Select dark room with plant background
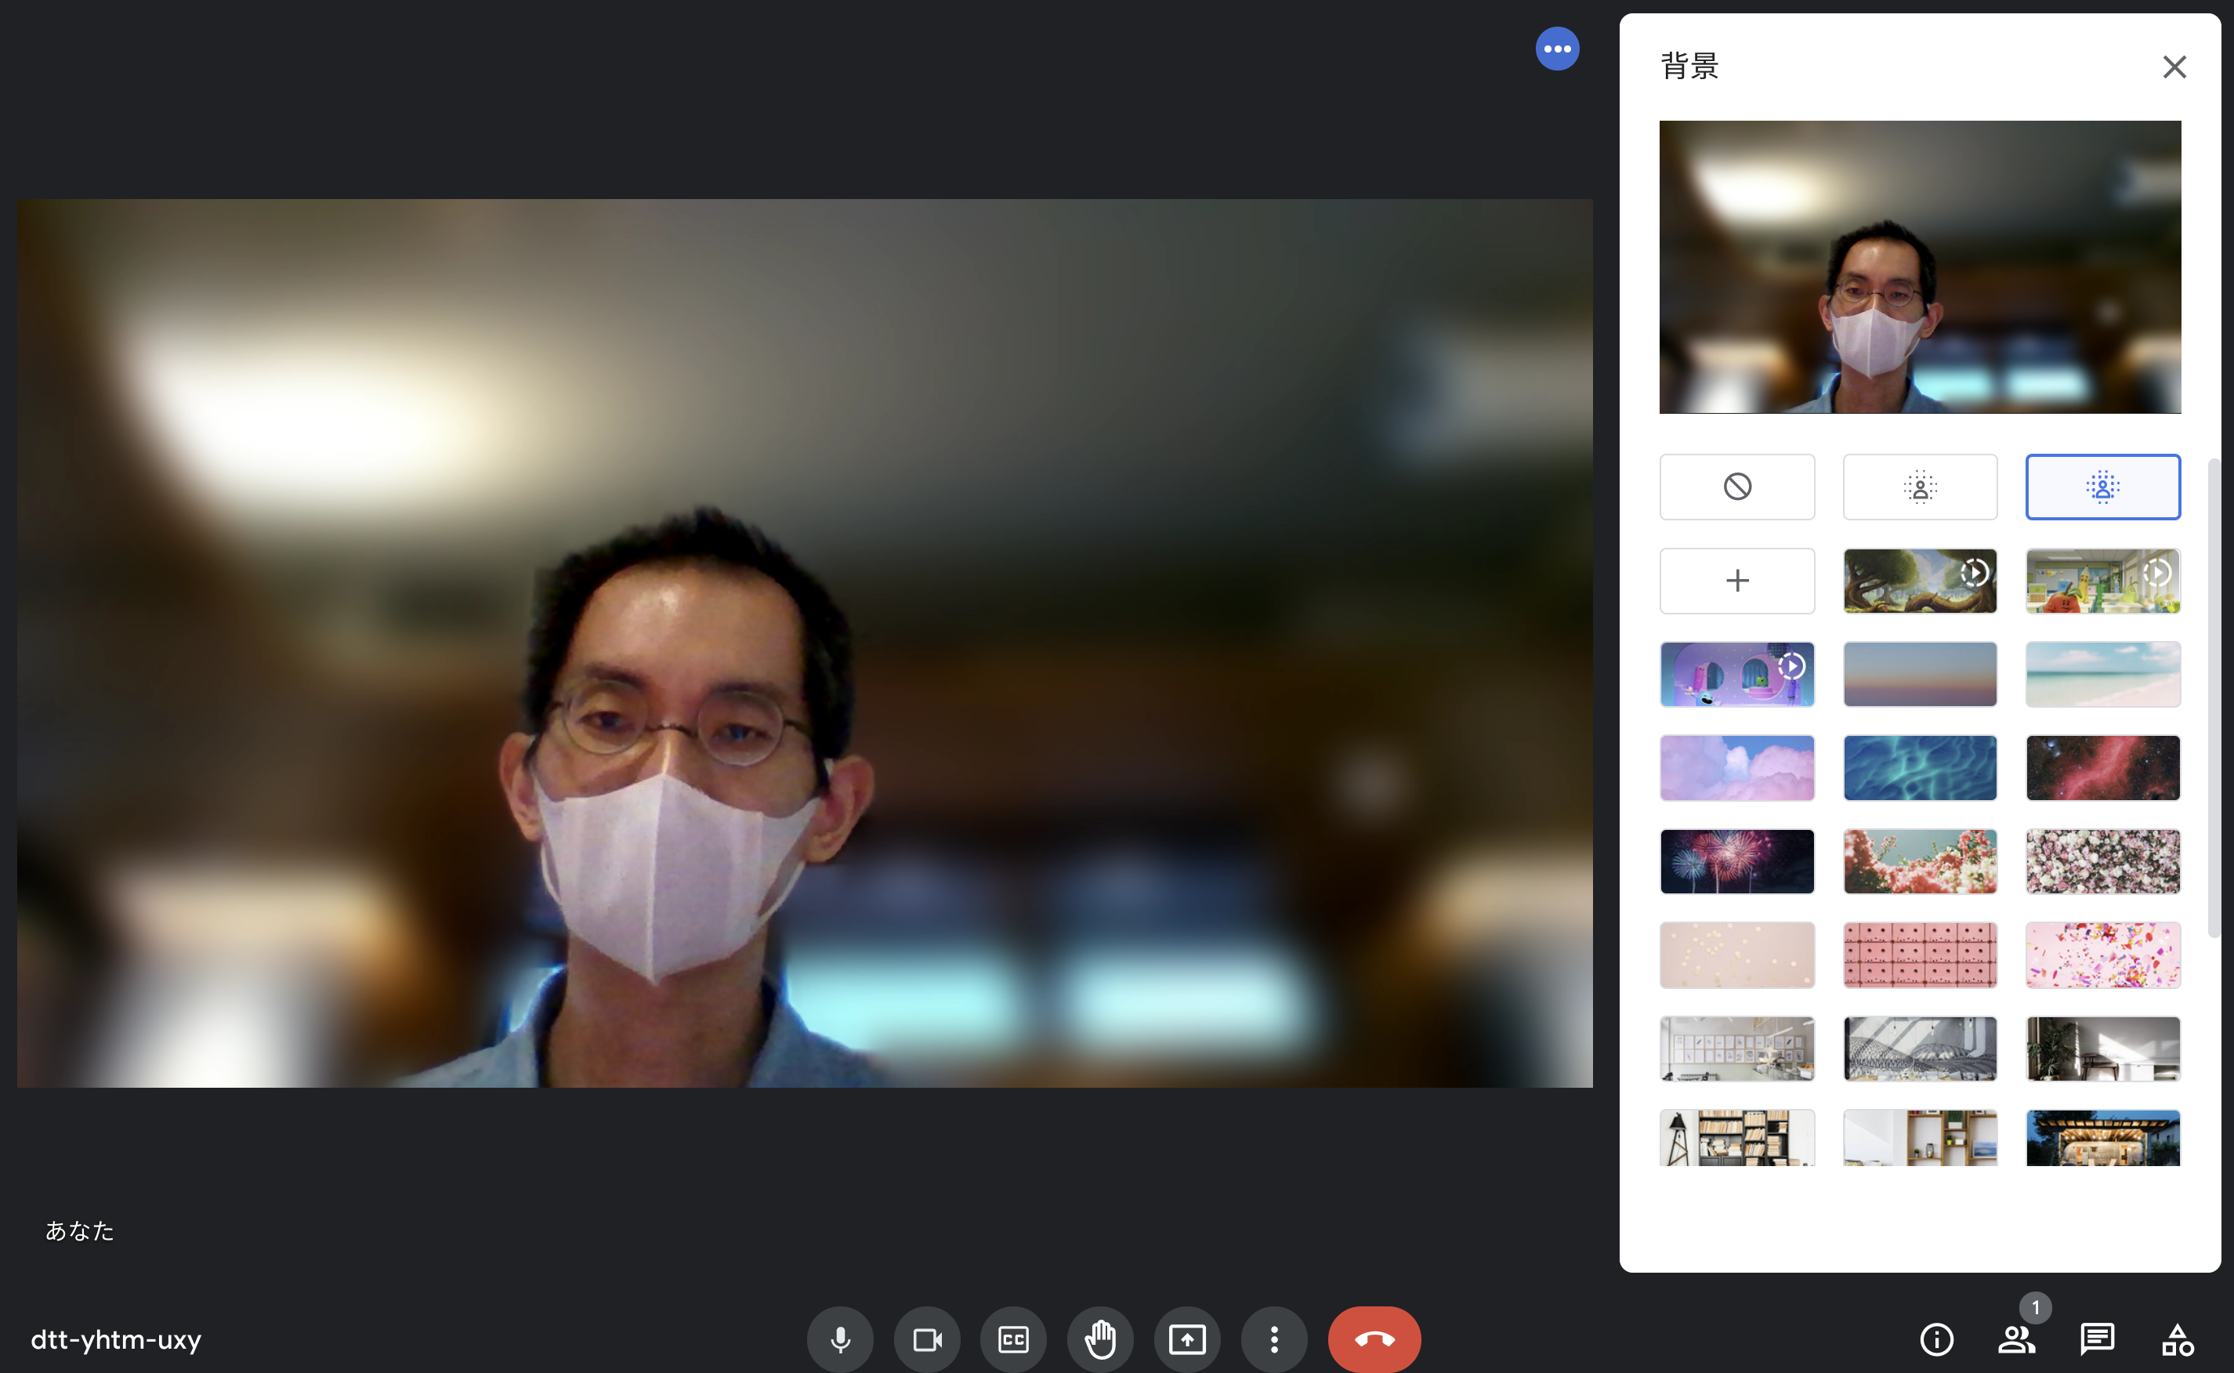 2102,1048
